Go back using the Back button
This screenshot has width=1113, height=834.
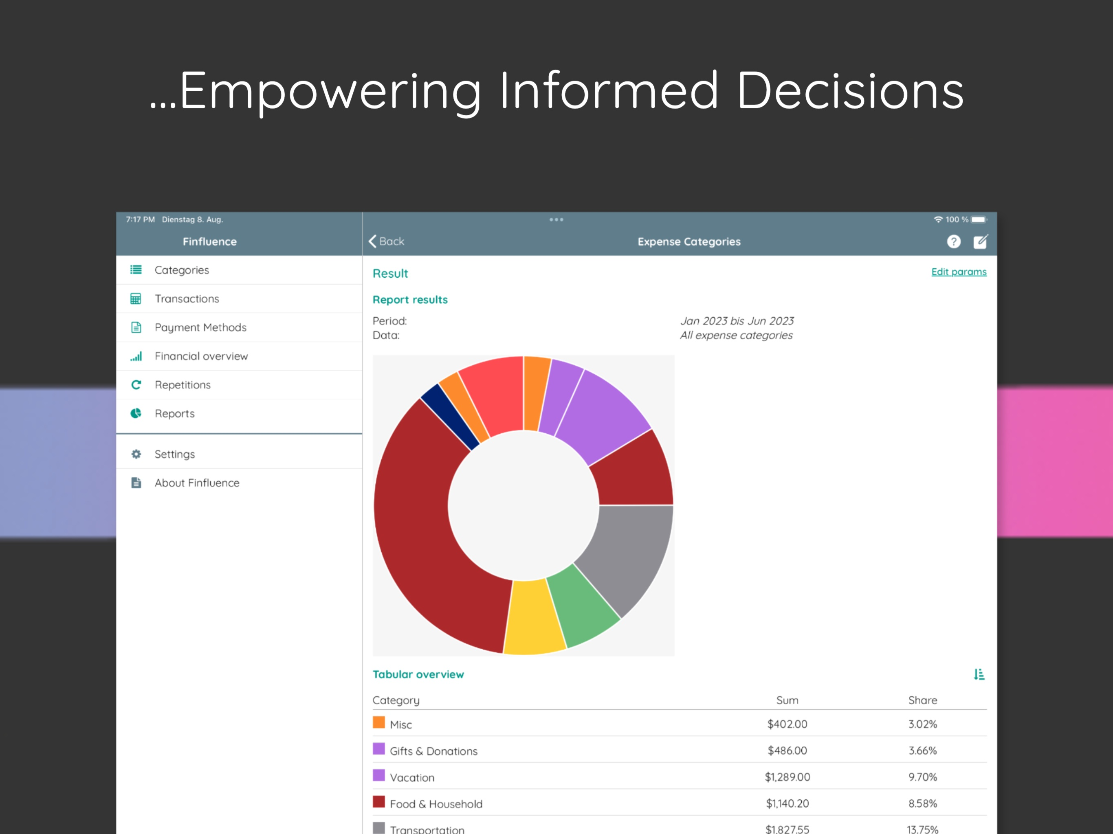(x=387, y=241)
